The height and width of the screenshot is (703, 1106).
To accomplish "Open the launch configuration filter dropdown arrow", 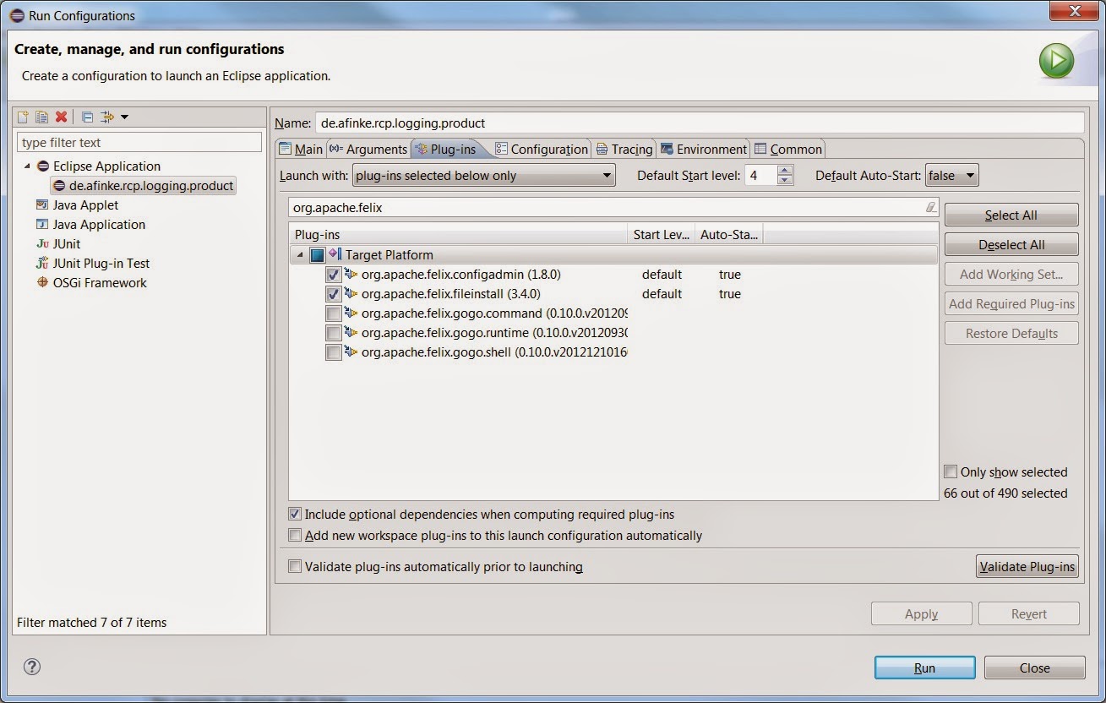I will pos(124,117).
